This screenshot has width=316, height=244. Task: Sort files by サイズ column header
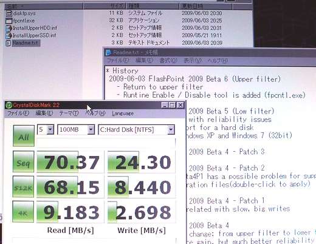pos(105,6)
